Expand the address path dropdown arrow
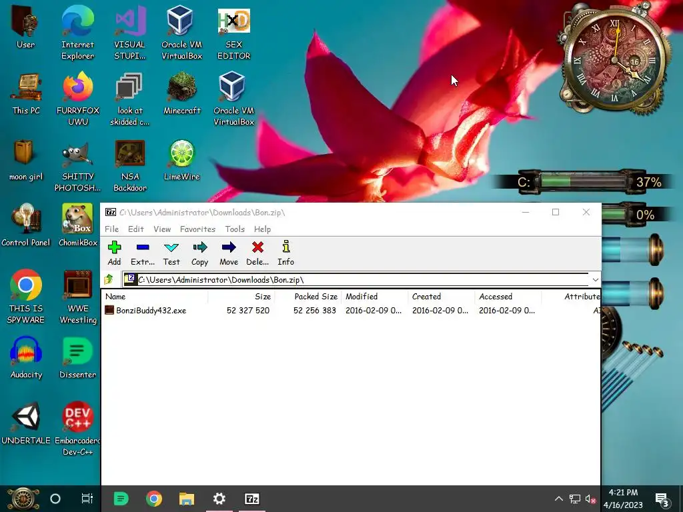The height and width of the screenshot is (512, 683). [x=595, y=279]
